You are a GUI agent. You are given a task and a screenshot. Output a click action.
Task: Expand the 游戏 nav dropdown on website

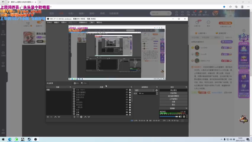point(92,13)
